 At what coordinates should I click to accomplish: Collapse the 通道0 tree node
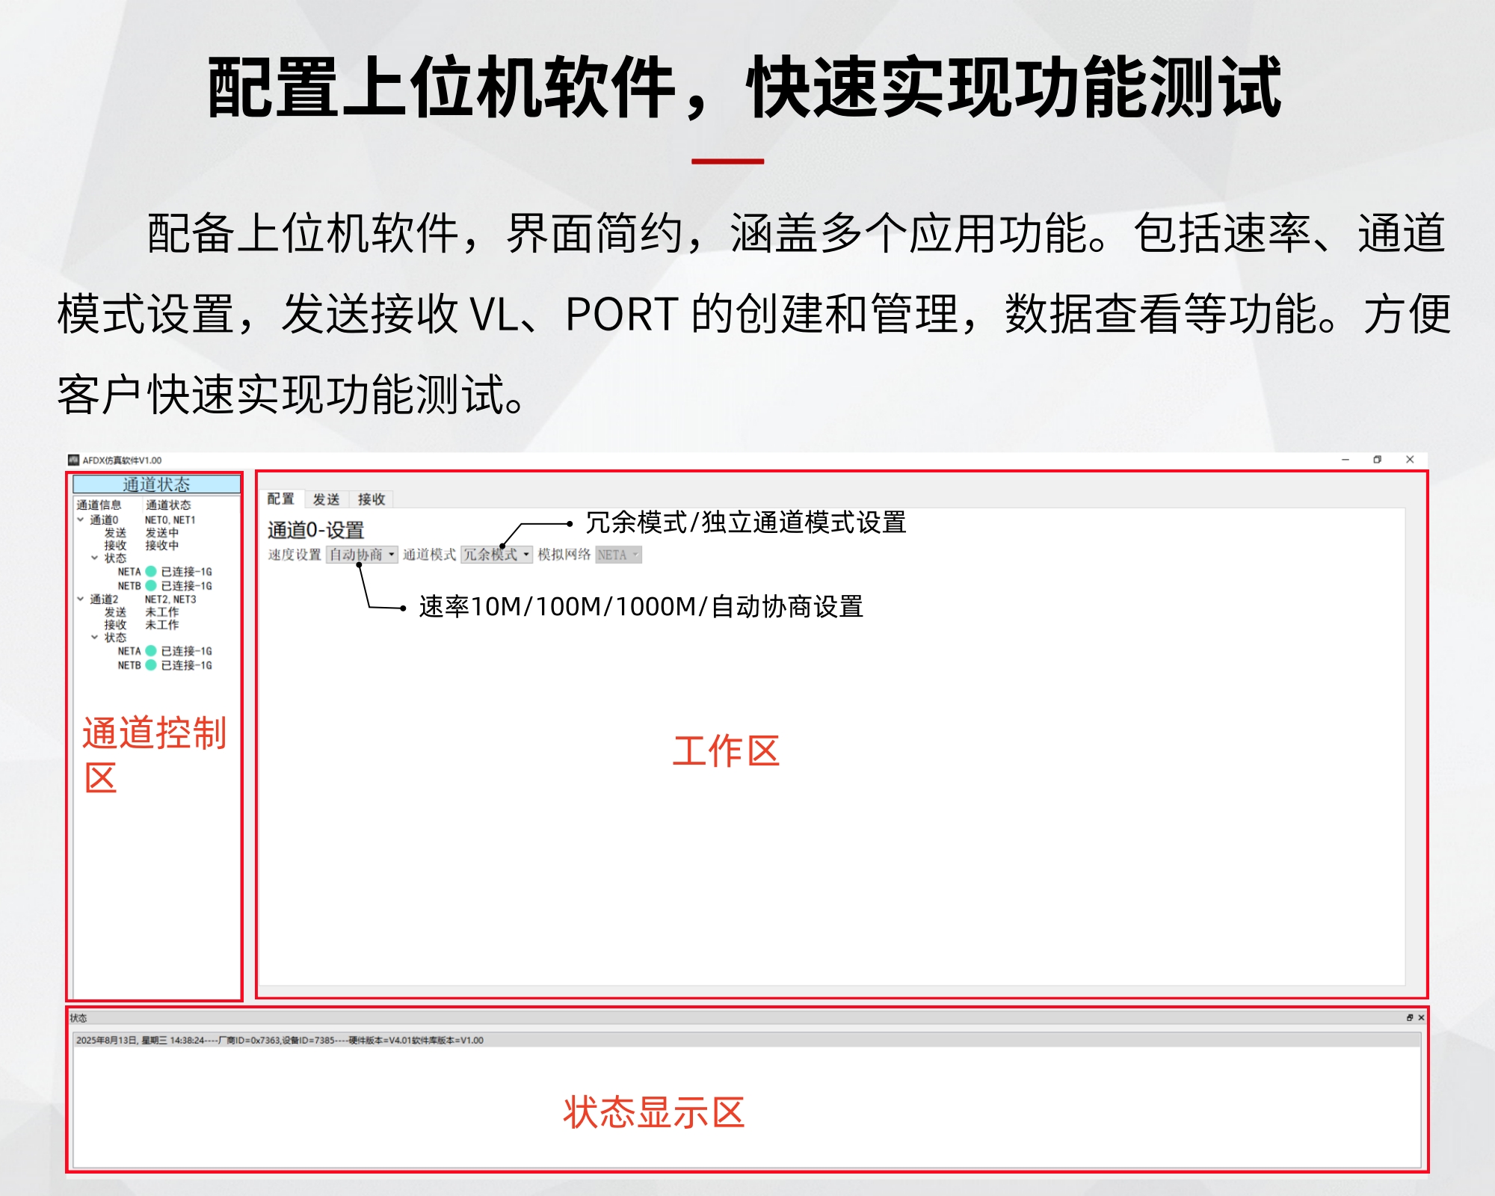(x=81, y=520)
